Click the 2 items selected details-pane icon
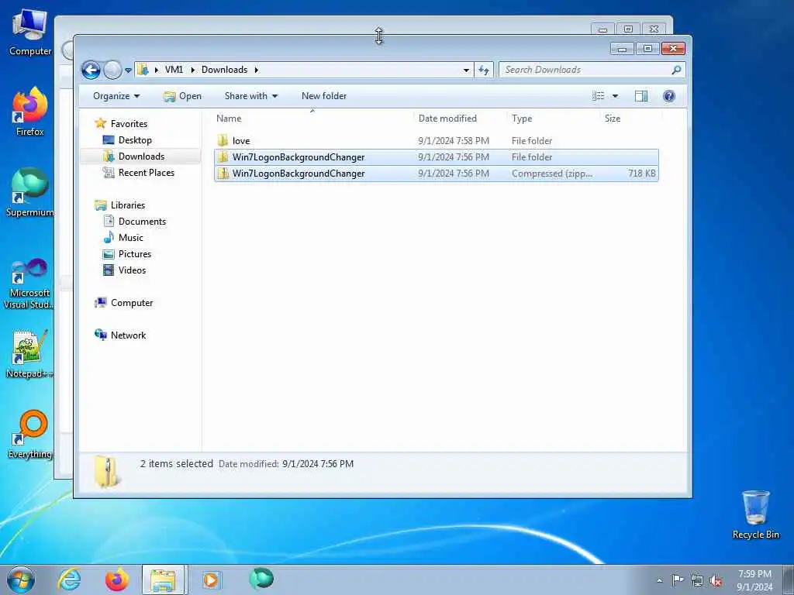This screenshot has height=595, width=794. coord(106,472)
